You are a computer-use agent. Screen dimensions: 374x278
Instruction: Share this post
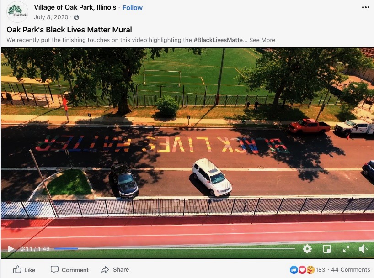(x=115, y=270)
